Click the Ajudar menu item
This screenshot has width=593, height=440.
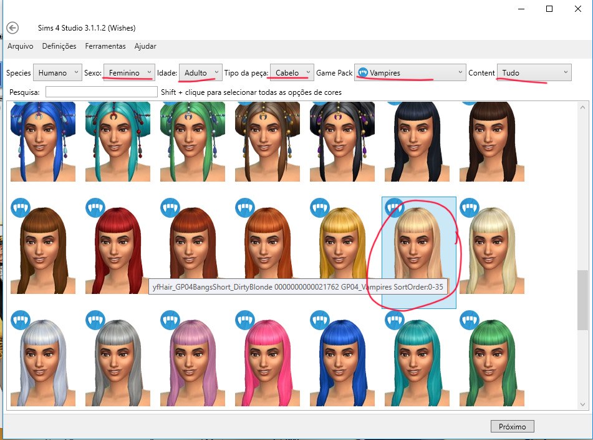(x=144, y=46)
